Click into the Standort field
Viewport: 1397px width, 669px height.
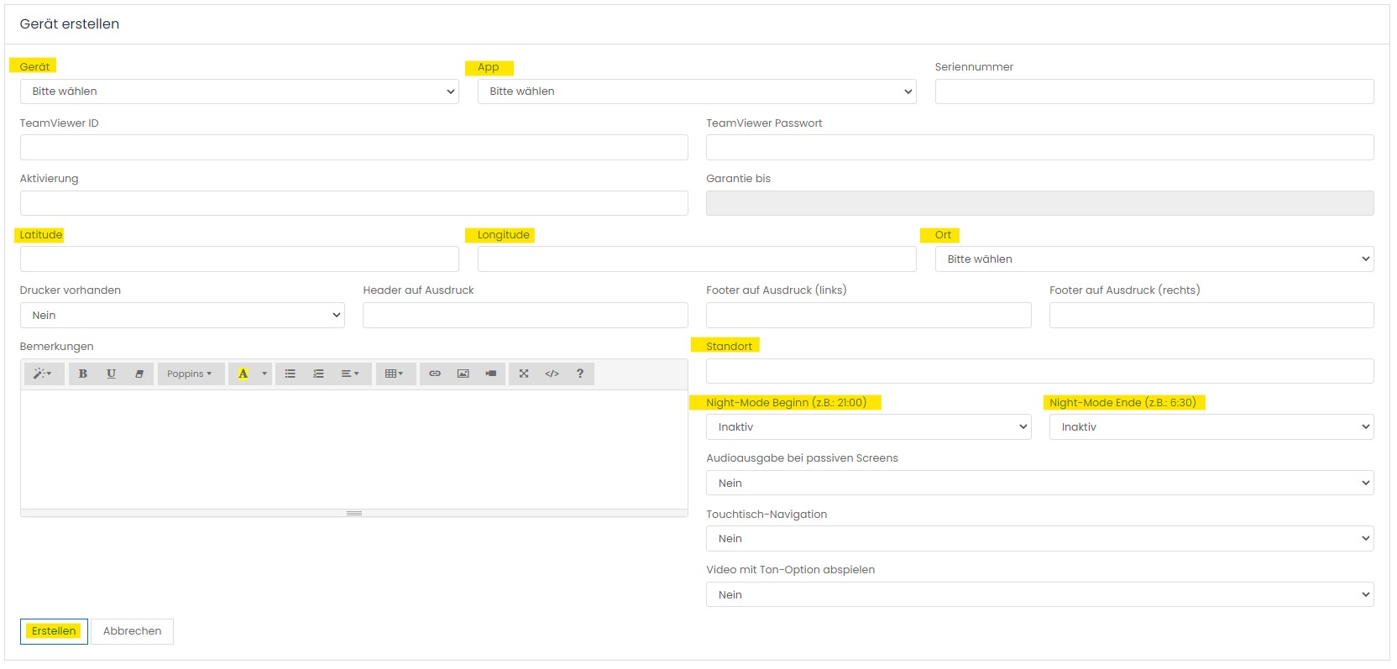pos(1040,371)
